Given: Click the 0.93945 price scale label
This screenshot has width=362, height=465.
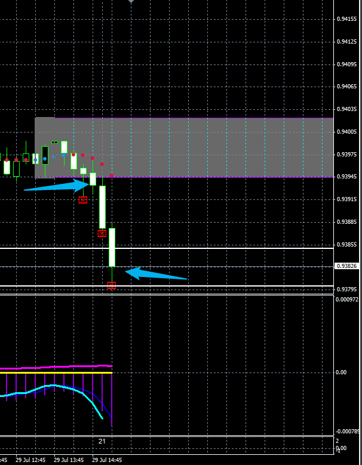Looking at the screenshot, I should coord(346,177).
